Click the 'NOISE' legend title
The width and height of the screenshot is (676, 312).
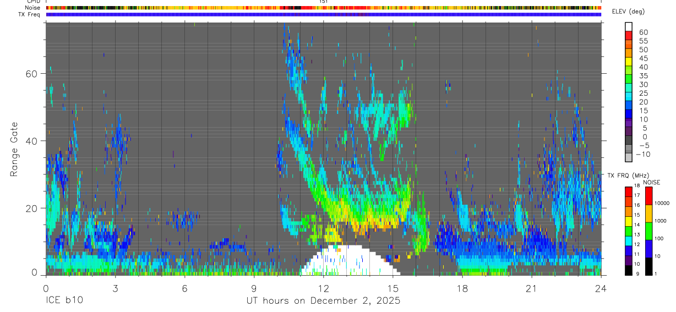tap(652, 182)
